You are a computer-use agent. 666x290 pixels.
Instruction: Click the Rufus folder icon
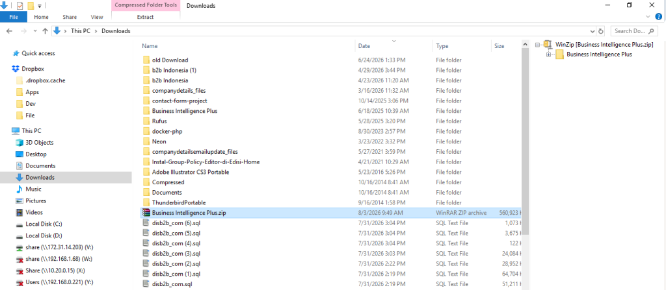[146, 121]
